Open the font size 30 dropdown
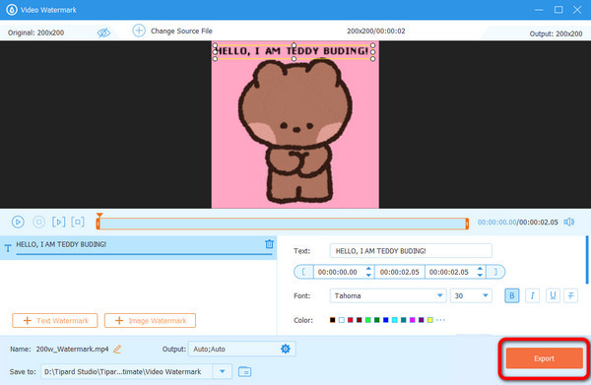Image resolution: width=591 pixels, height=385 pixels. (x=486, y=295)
